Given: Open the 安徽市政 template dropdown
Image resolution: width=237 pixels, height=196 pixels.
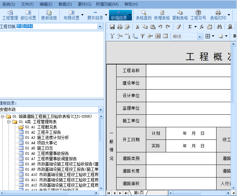Looking at the screenshot, I should [x=101, y=110].
